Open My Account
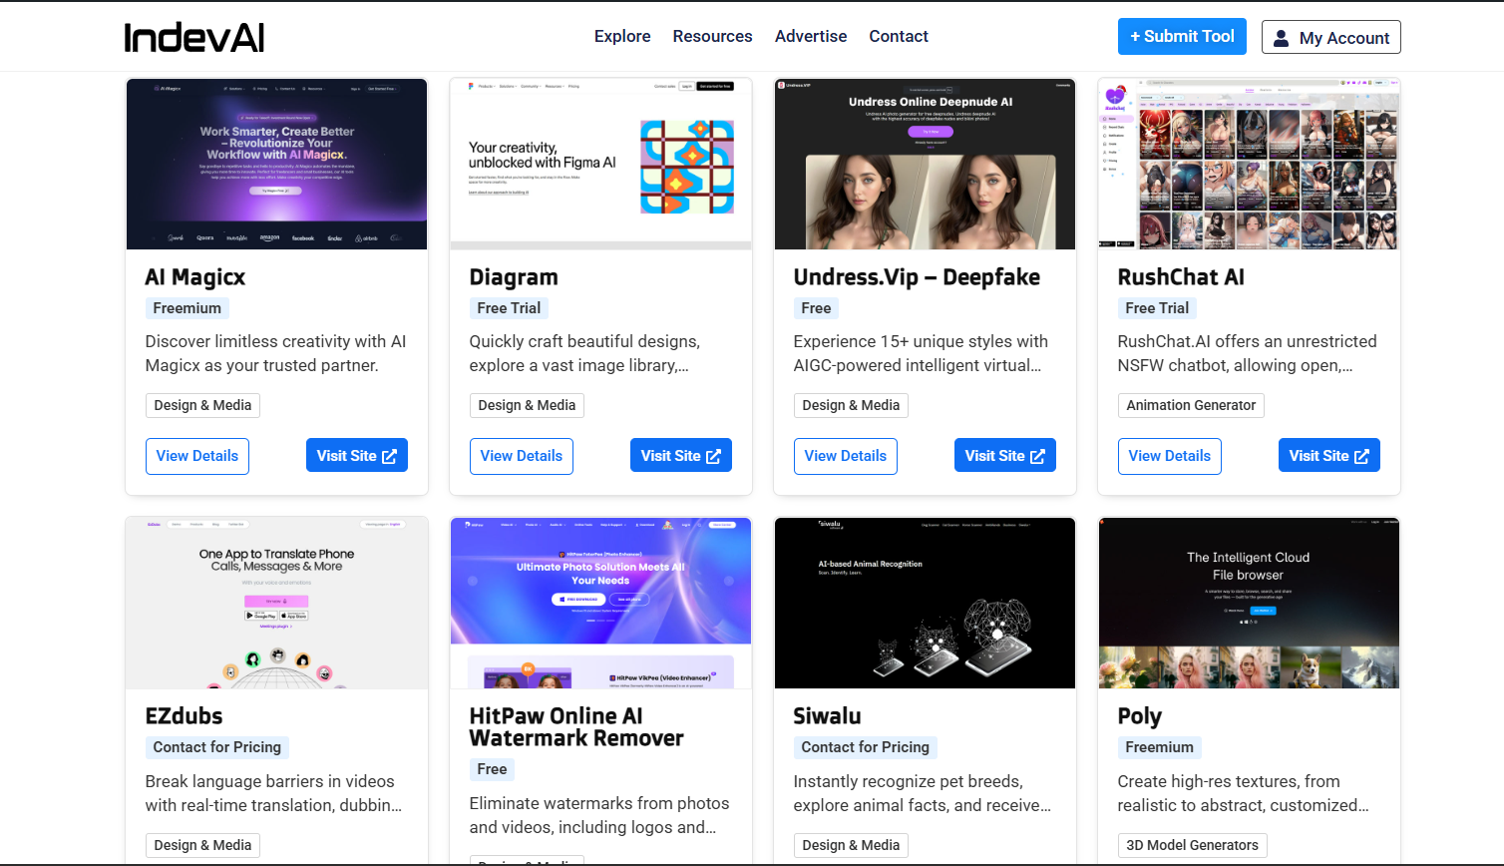Screen dimensions: 1504x866 [x=1330, y=37]
